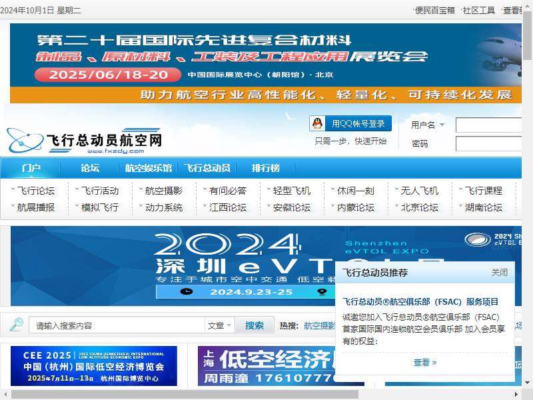Screen dimensions: 533x400
Task: Open the 北京论坛 link
Action: 420,207
